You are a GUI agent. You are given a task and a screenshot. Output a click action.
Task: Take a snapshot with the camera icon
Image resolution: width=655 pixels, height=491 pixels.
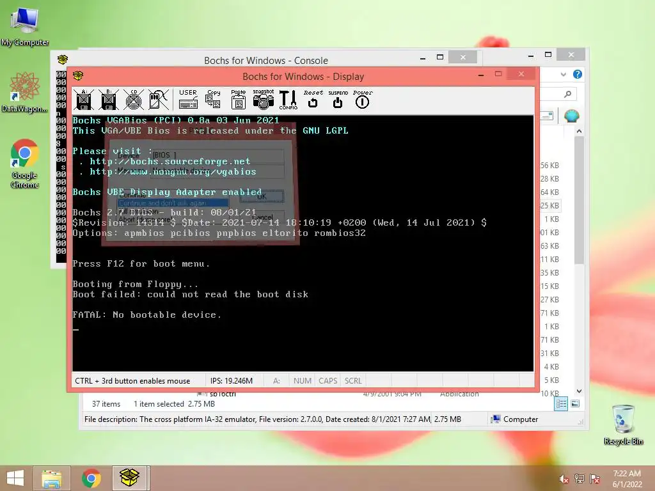263,99
